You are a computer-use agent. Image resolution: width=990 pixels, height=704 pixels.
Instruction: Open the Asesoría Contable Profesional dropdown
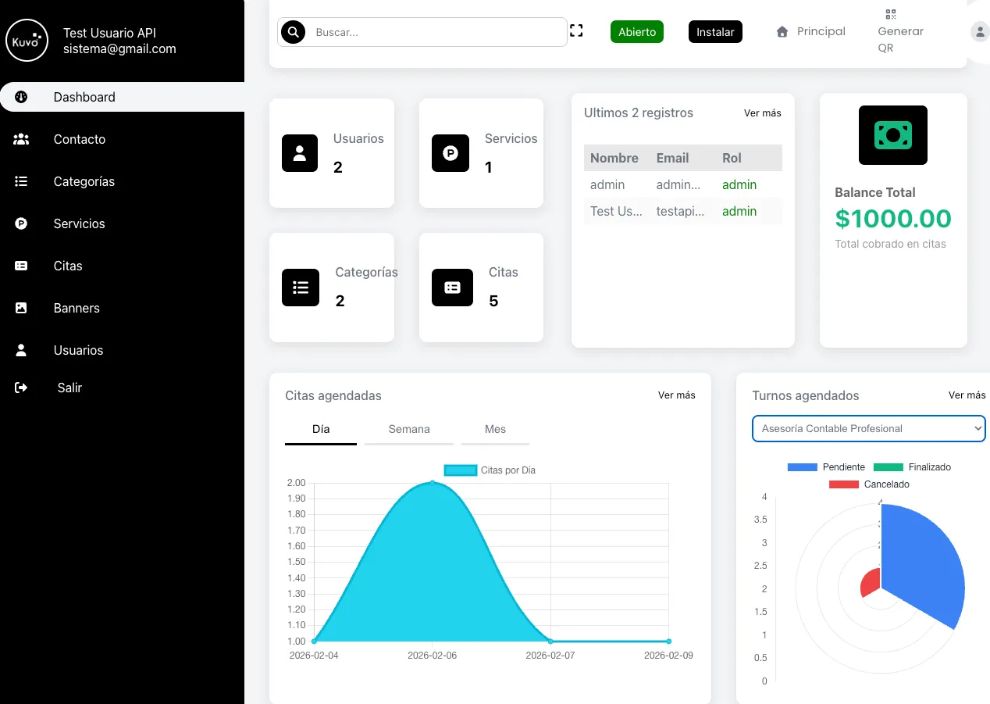coord(868,428)
